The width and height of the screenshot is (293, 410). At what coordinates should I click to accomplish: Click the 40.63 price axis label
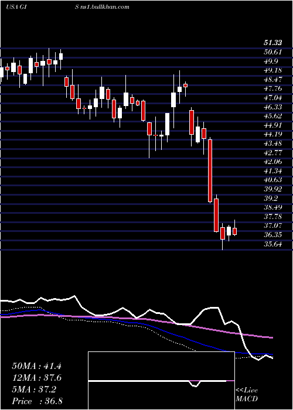pos(272,180)
